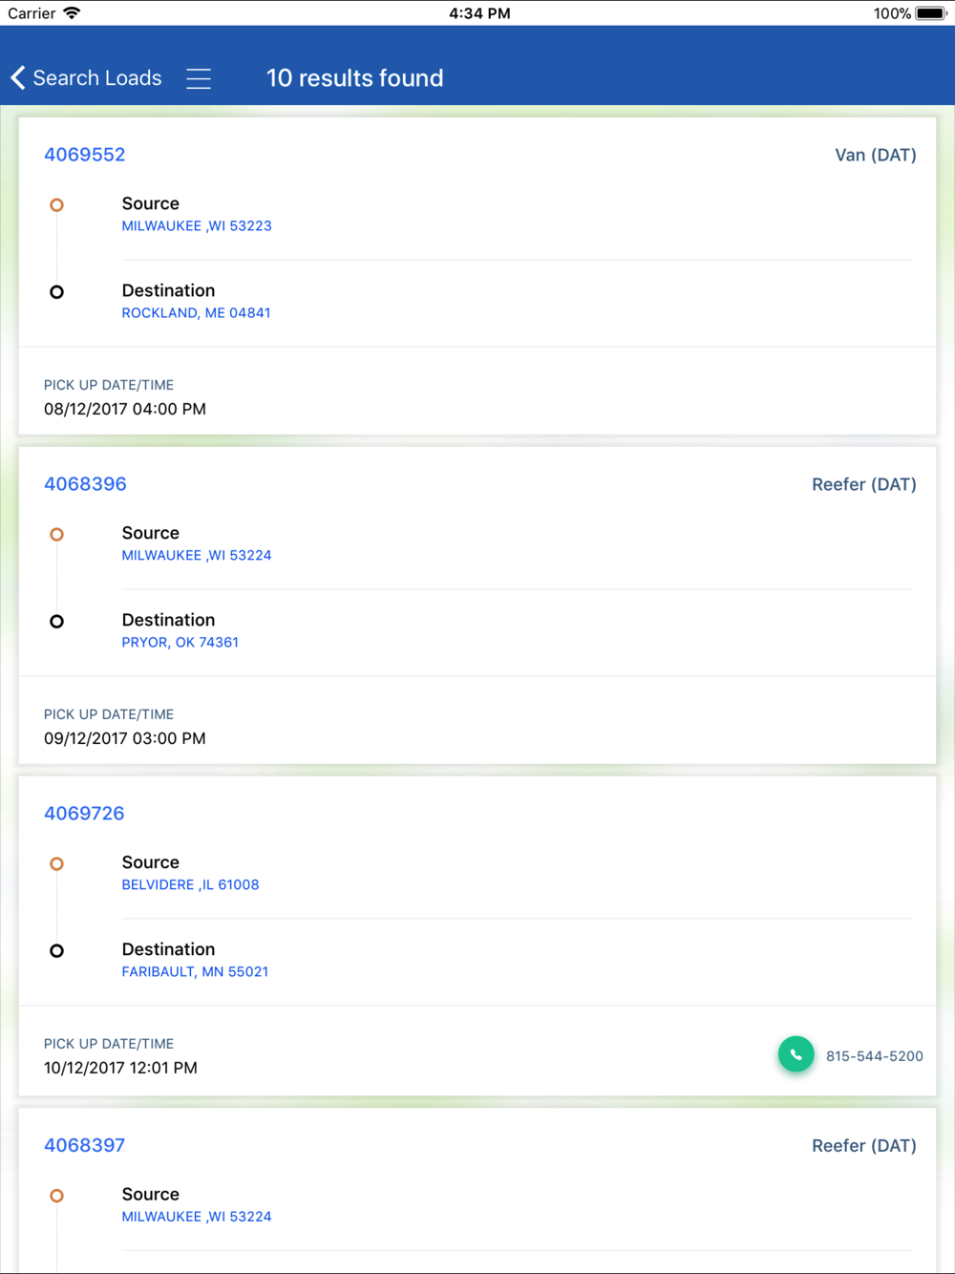Tap the hamburger menu icon
955x1274 pixels.
tap(199, 78)
